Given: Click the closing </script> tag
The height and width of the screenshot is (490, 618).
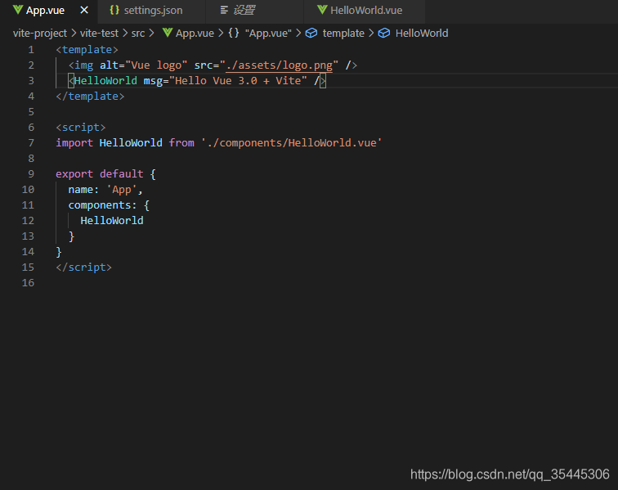Looking at the screenshot, I should click(83, 267).
